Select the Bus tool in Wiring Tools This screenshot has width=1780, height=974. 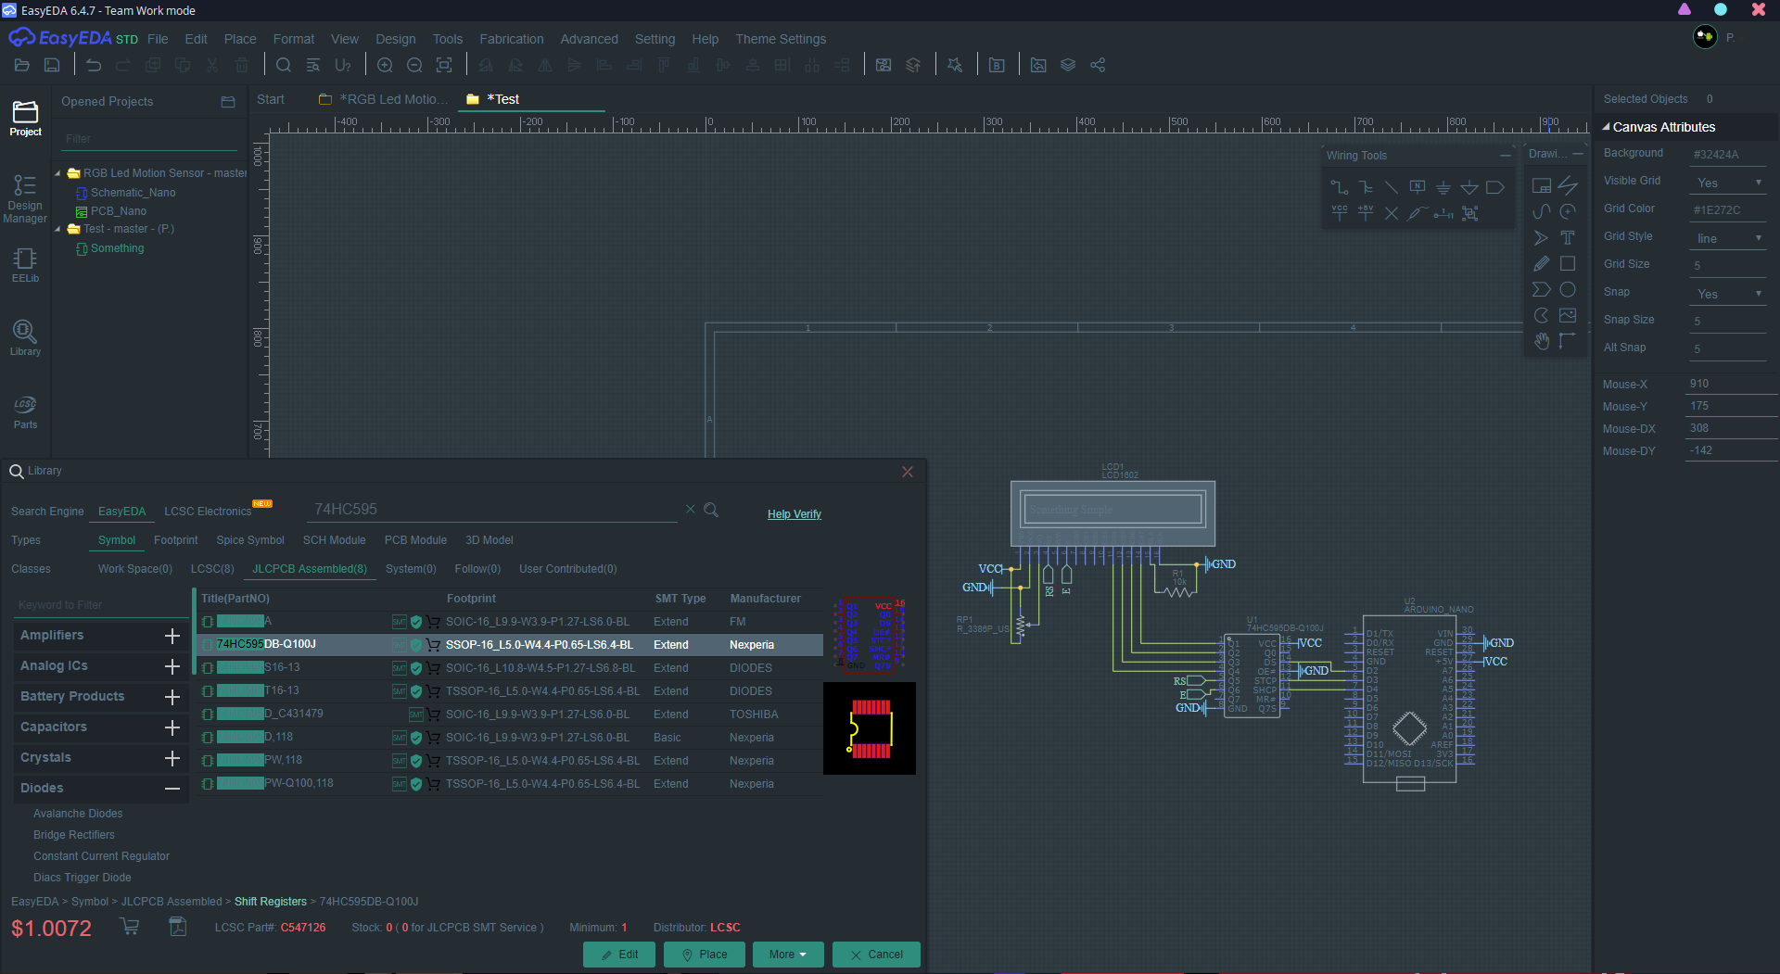click(1366, 187)
